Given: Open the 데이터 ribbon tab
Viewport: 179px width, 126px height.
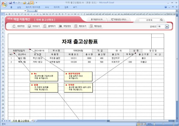Looking at the screenshot, I should pyautogui.click(x=57, y=7).
